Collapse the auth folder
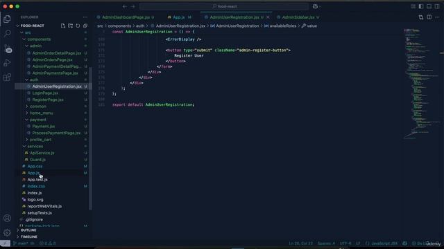 (x=34, y=80)
